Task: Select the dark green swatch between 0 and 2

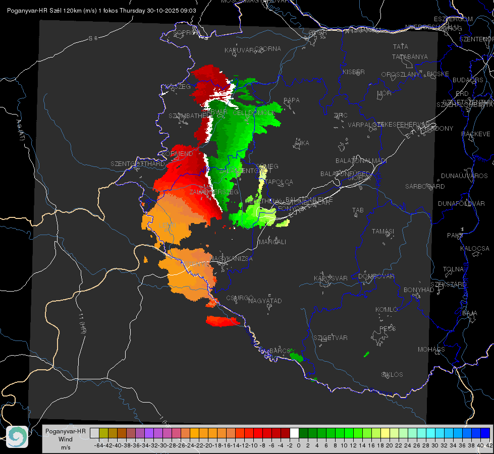Action: click(303, 433)
